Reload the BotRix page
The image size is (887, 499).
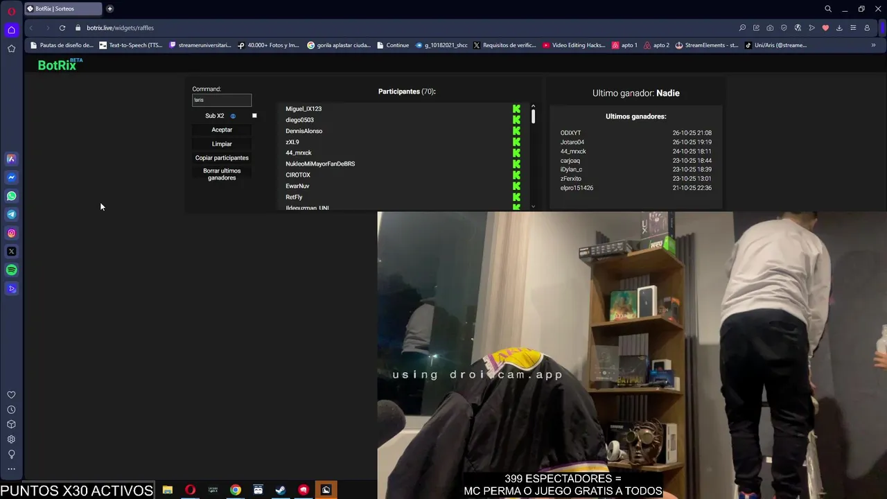tap(62, 28)
